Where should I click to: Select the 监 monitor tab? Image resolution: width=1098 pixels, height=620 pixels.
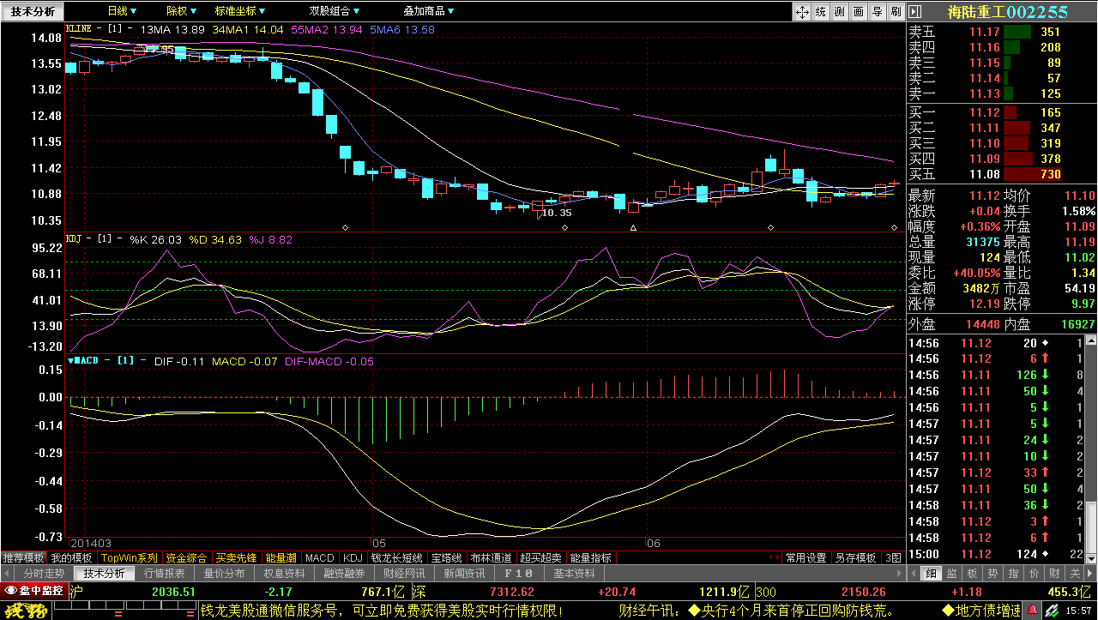tap(952, 573)
